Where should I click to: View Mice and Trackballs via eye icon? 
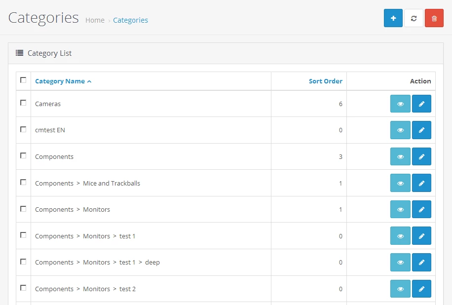[400, 183]
